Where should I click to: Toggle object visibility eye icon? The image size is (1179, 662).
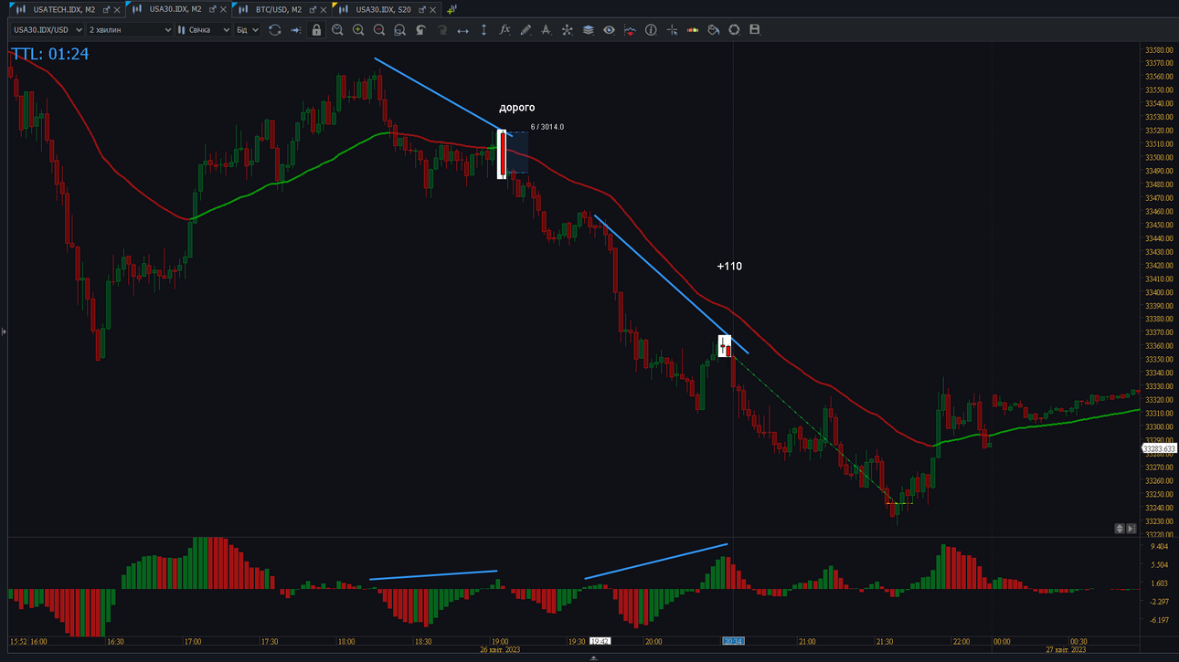click(609, 30)
